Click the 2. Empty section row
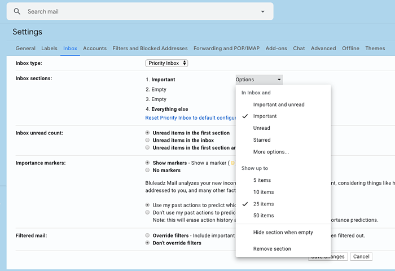This screenshot has height=271, width=395. tap(156, 90)
